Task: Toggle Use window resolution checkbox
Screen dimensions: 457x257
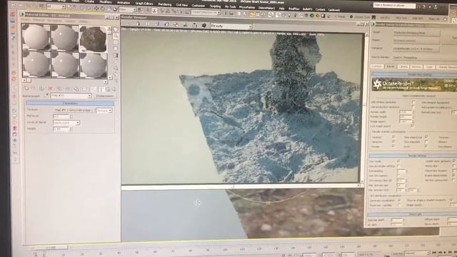Action: pos(413,102)
